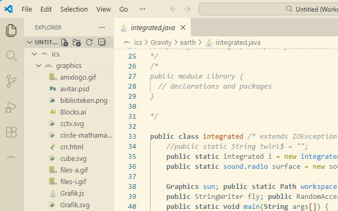Open the Extensions view icon
The height and width of the screenshot is (211, 338).
tap(11, 132)
